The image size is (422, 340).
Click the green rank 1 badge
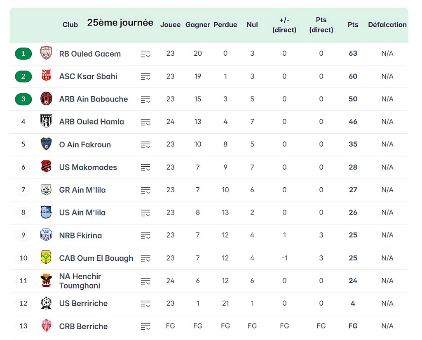point(23,54)
